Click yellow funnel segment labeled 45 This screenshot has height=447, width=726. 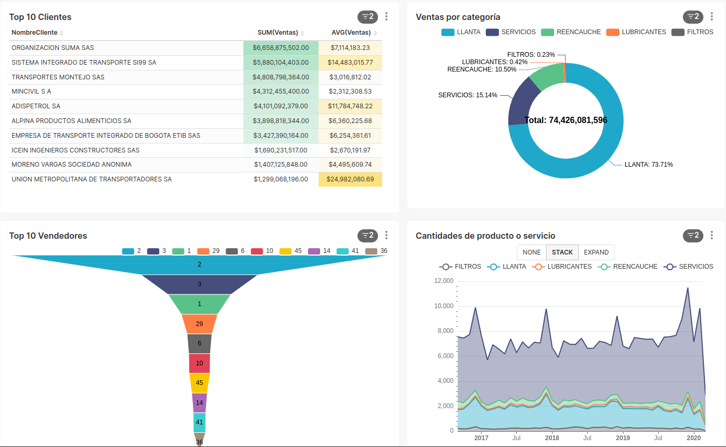click(199, 383)
